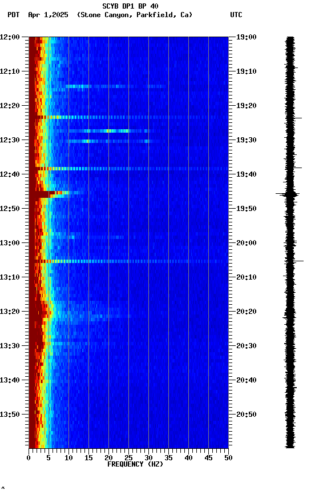Click the 15 Hz frequency axis label

[x=88, y=458]
